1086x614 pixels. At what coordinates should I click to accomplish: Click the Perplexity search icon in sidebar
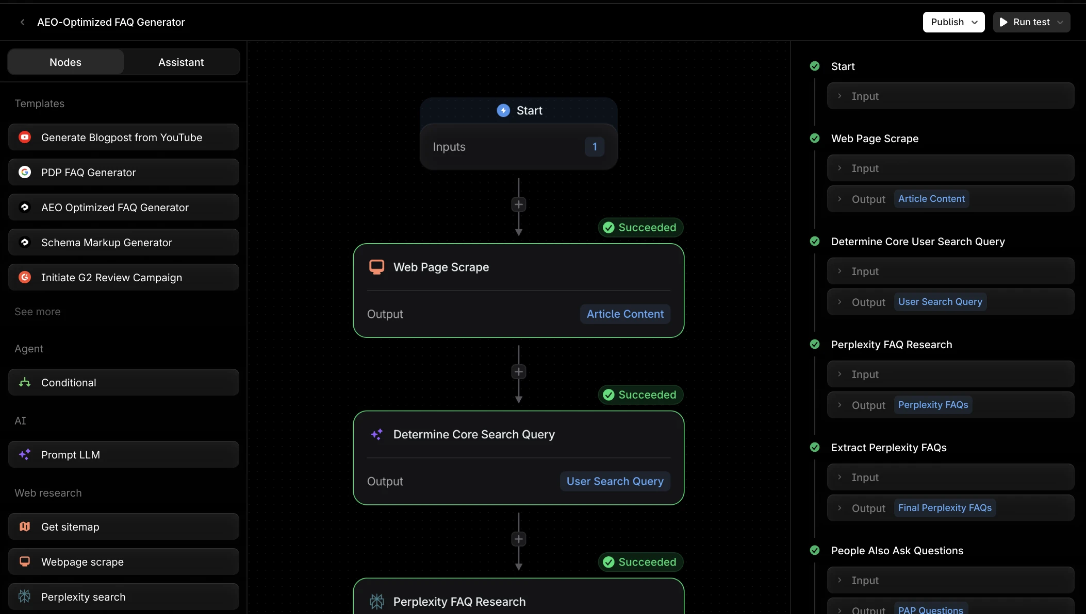pyautogui.click(x=25, y=596)
